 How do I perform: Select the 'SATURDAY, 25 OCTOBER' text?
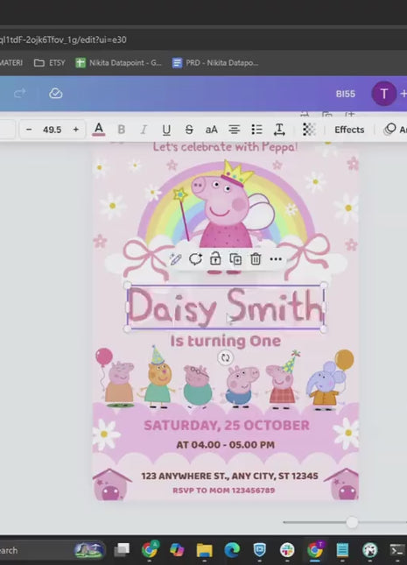pyautogui.click(x=227, y=425)
